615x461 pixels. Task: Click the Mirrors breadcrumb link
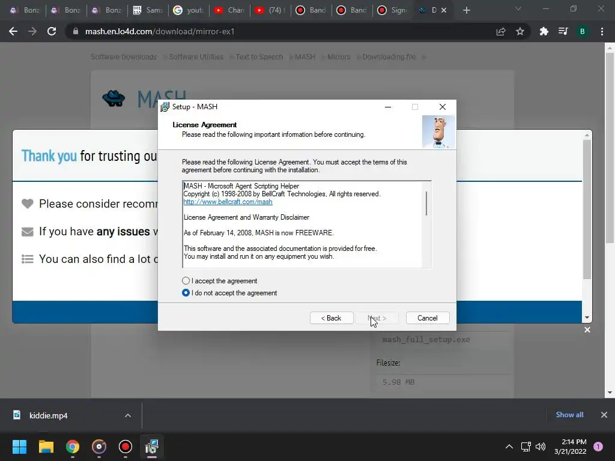pos(339,57)
